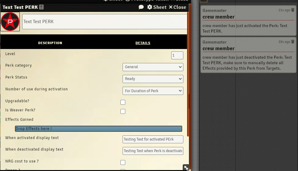
Task: Expand the Perk Status dropdown
Action: pyautogui.click(x=153, y=79)
